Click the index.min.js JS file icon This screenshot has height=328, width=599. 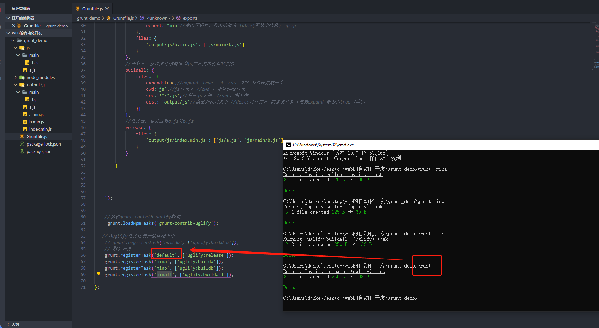(25, 129)
